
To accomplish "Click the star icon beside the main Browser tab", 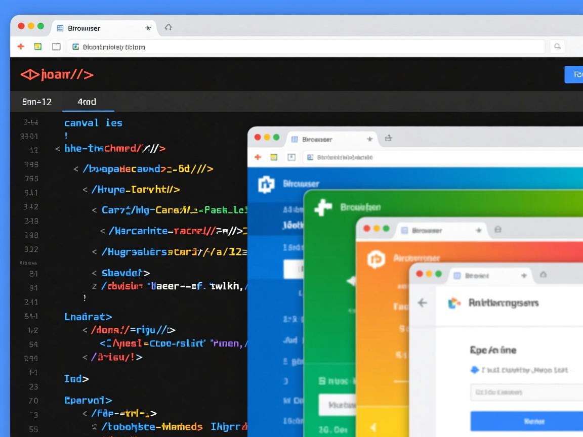I will point(148,28).
